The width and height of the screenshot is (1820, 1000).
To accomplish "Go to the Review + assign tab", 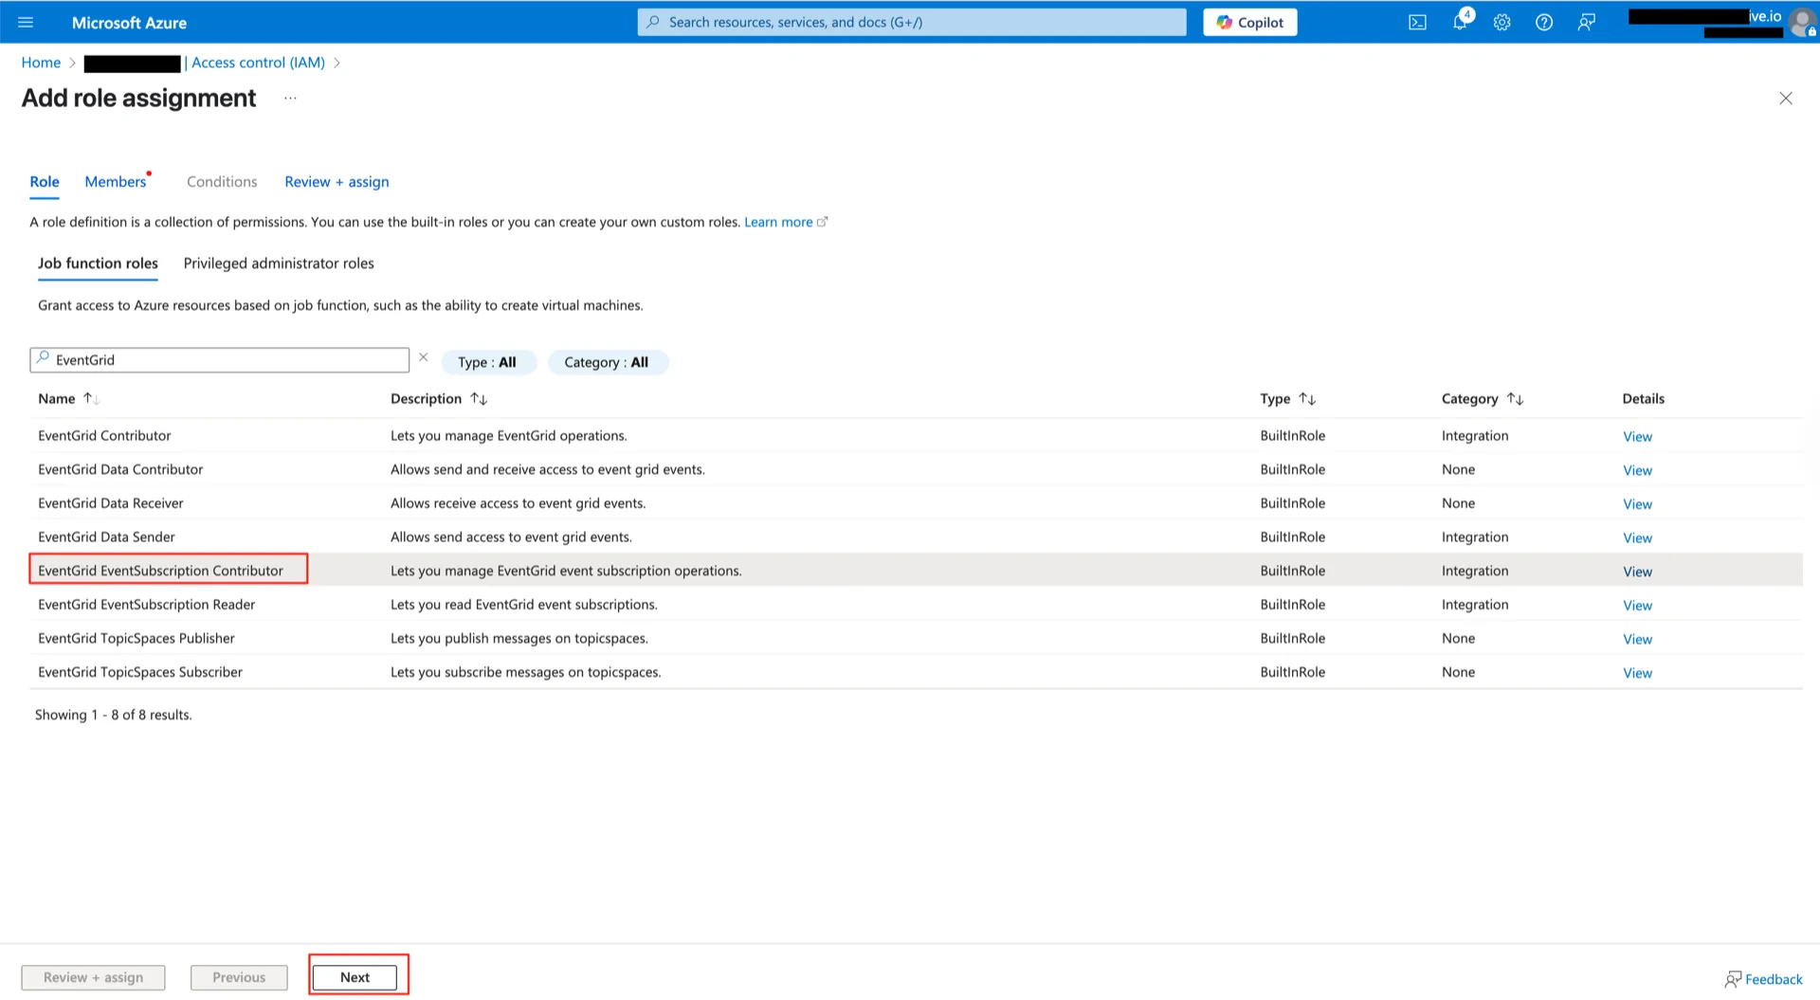I will pyautogui.click(x=337, y=182).
